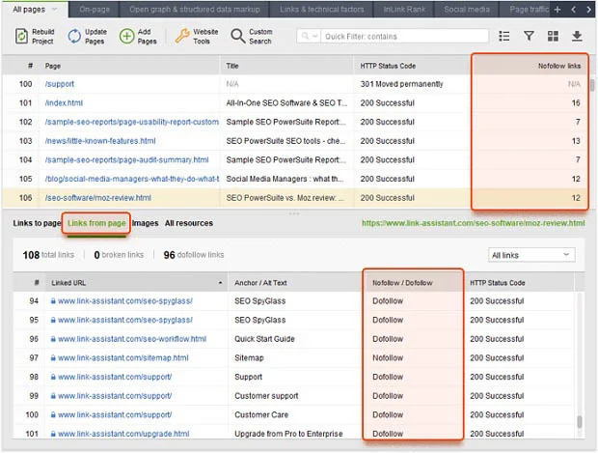Click the Add Pages plus icon
This screenshot has width=598, height=453.
pos(126,36)
